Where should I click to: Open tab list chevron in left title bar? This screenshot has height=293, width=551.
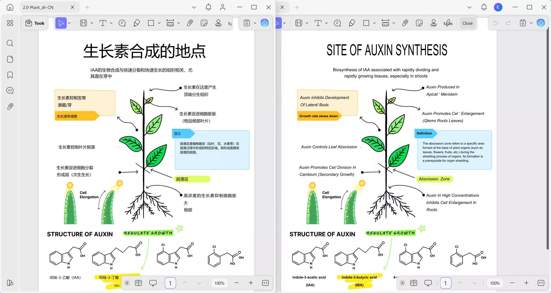coord(194,7)
